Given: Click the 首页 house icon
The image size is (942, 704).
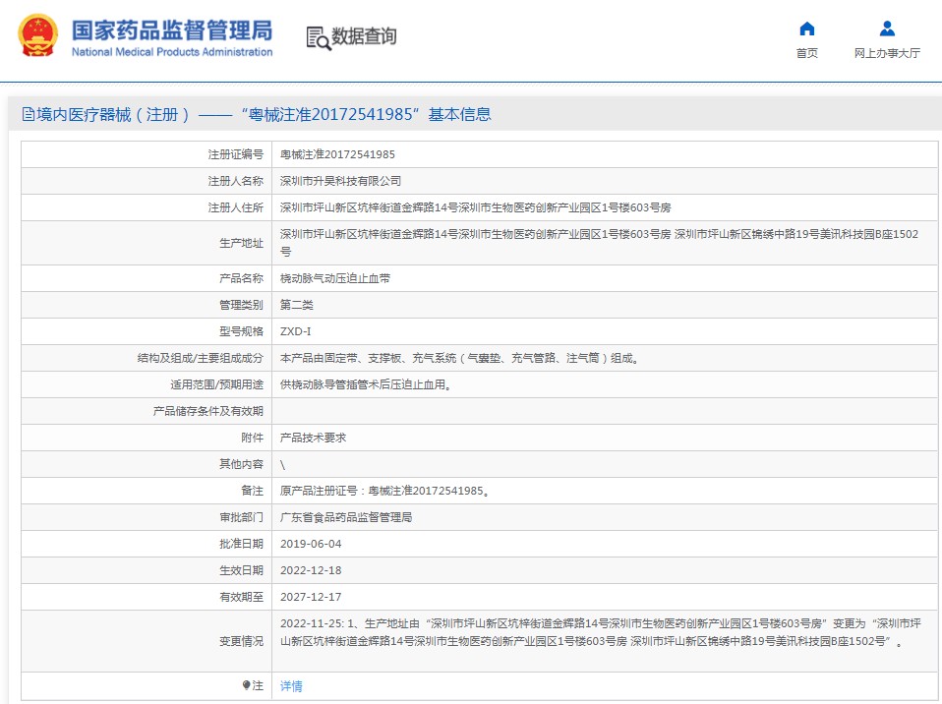Looking at the screenshot, I should 806,29.
